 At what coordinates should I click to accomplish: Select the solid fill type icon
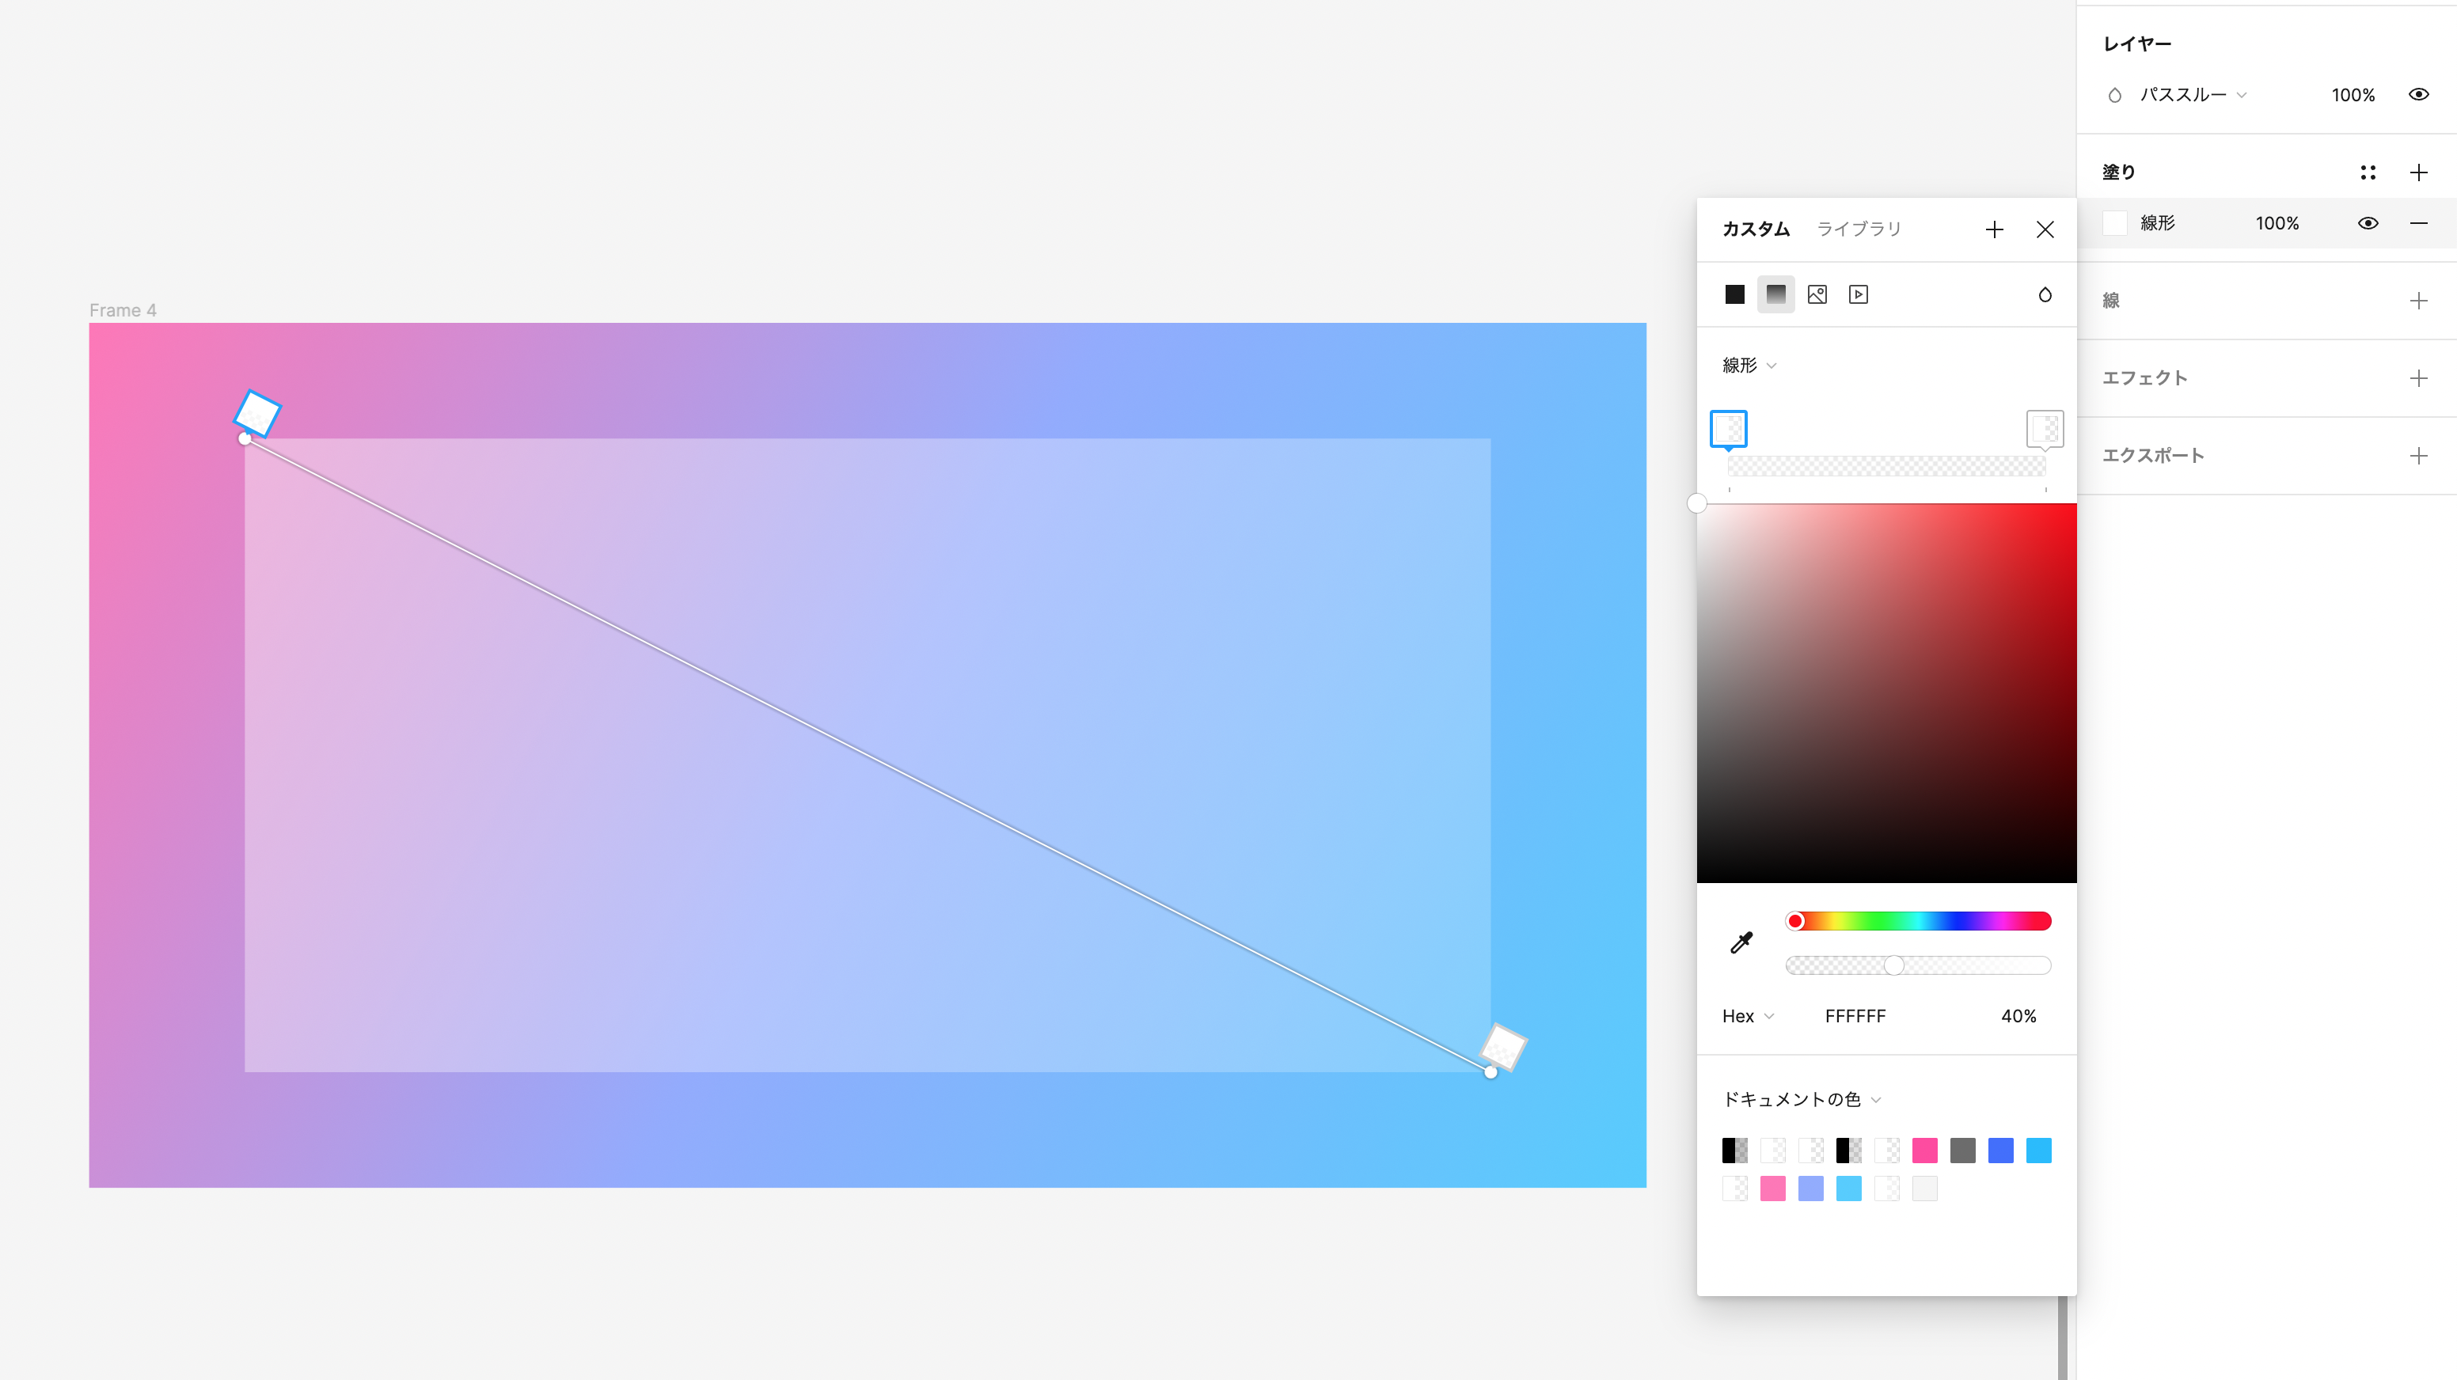click(x=1734, y=294)
